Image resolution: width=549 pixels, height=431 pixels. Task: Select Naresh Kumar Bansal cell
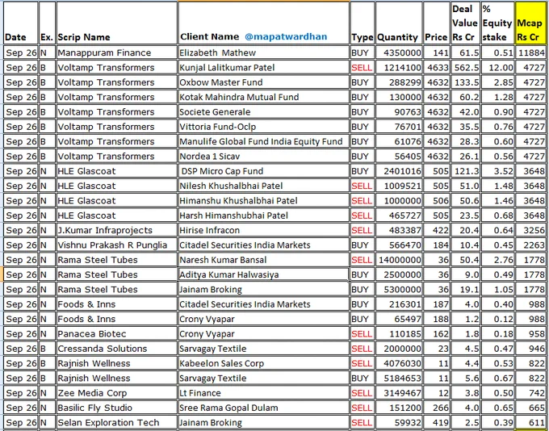click(x=264, y=260)
